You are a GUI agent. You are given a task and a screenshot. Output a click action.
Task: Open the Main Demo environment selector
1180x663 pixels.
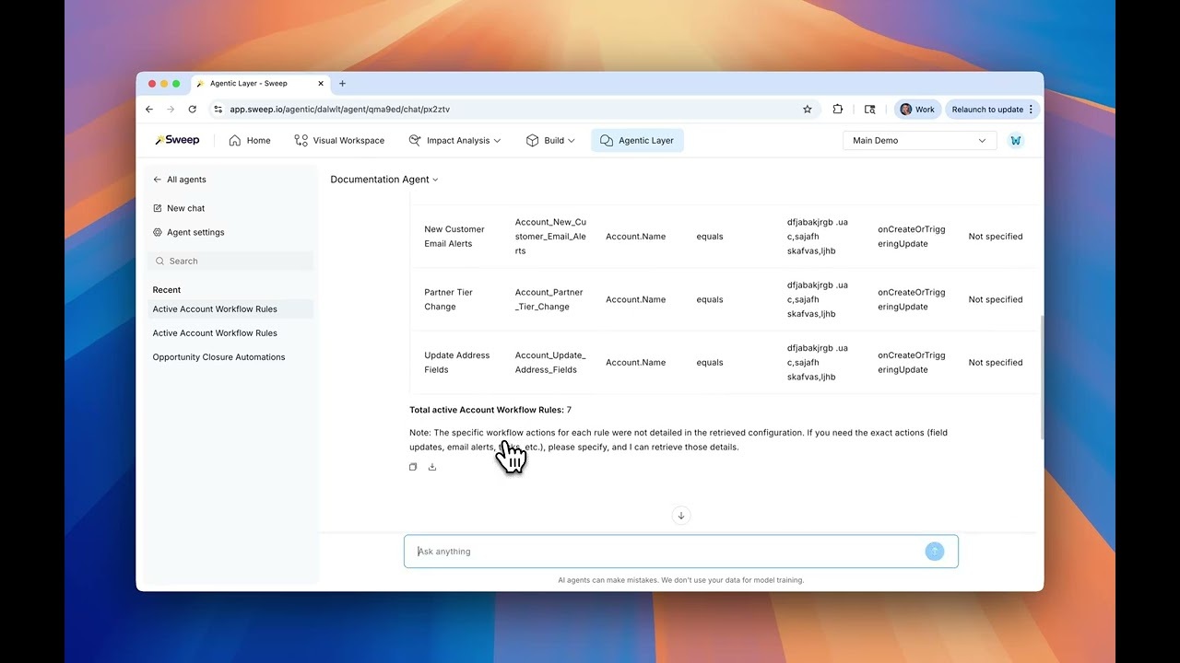pyautogui.click(x=918, y=140)
